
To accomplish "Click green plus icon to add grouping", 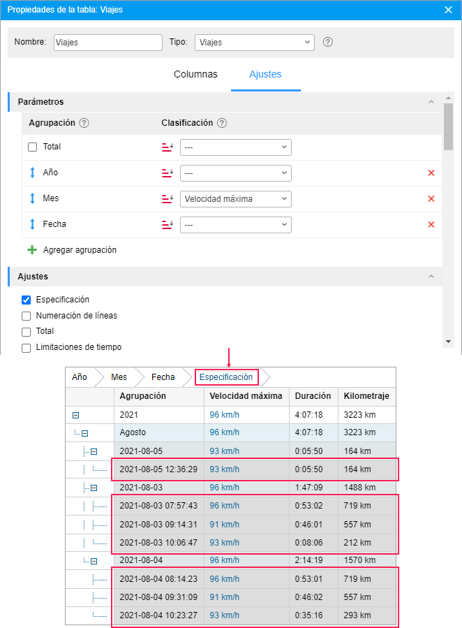I will 32,250.
